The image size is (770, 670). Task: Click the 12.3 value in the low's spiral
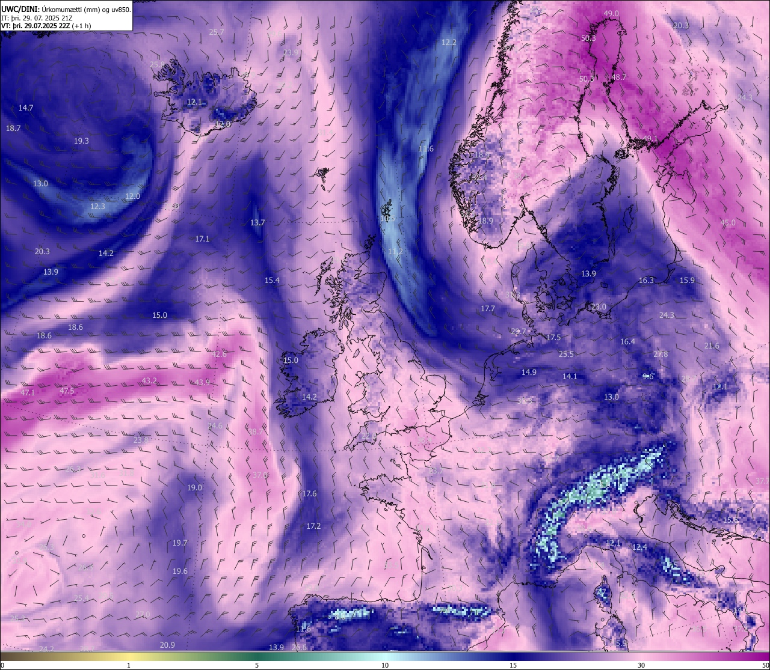97,207
